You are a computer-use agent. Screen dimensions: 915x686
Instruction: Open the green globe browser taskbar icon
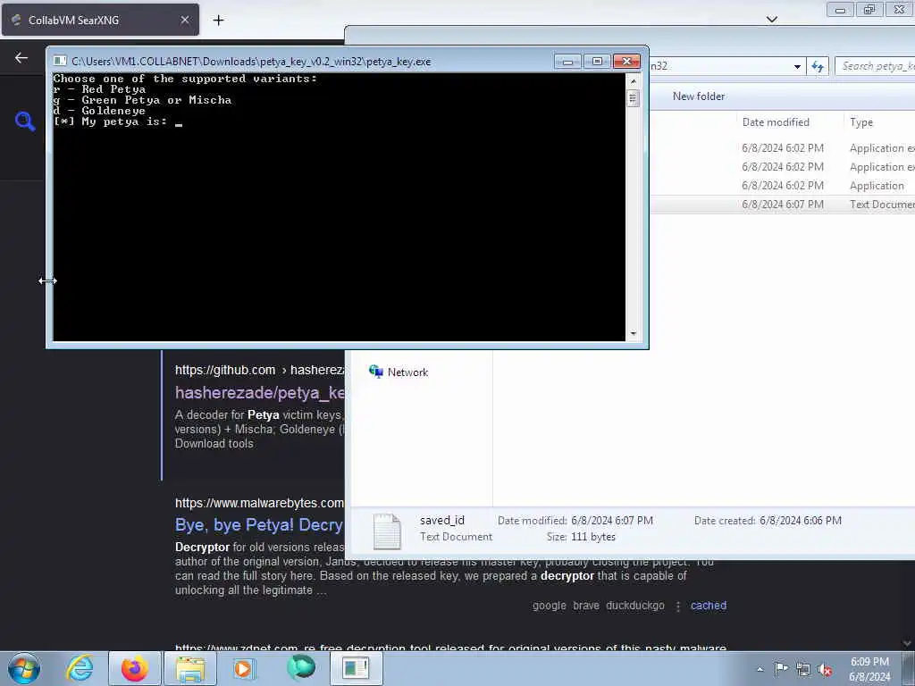pyautogui.click(x=301, y=667)
